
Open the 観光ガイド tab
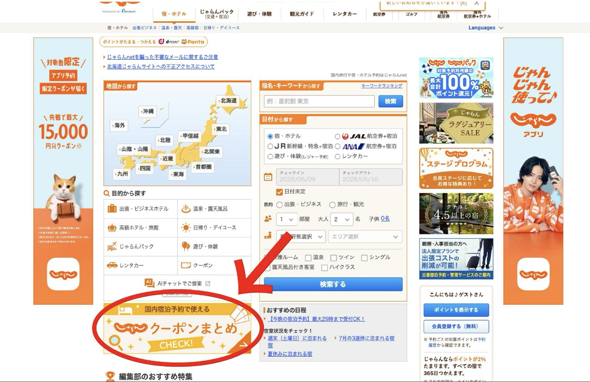pyautogui.click(x=302, y=14)
